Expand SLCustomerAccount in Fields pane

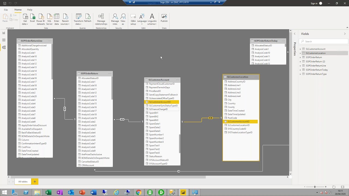click(x=300, y=49)
